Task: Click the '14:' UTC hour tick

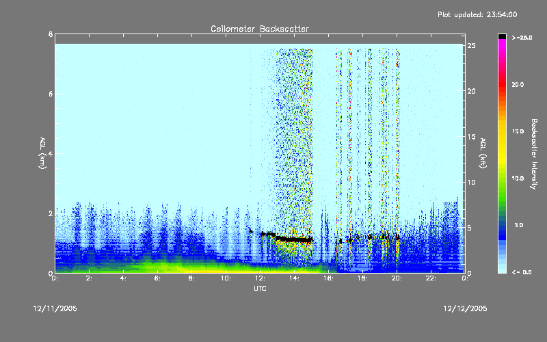Action: (295, 278)
